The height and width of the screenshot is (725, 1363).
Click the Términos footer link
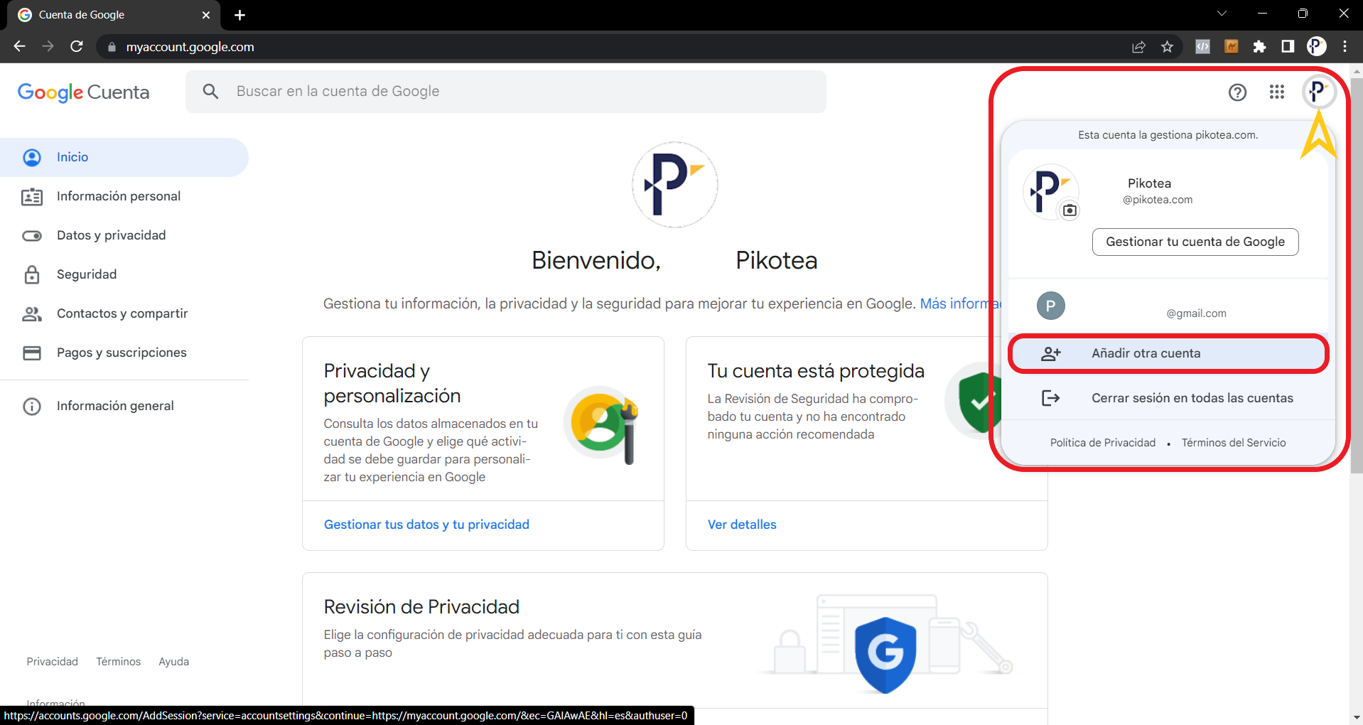[119, 662]
